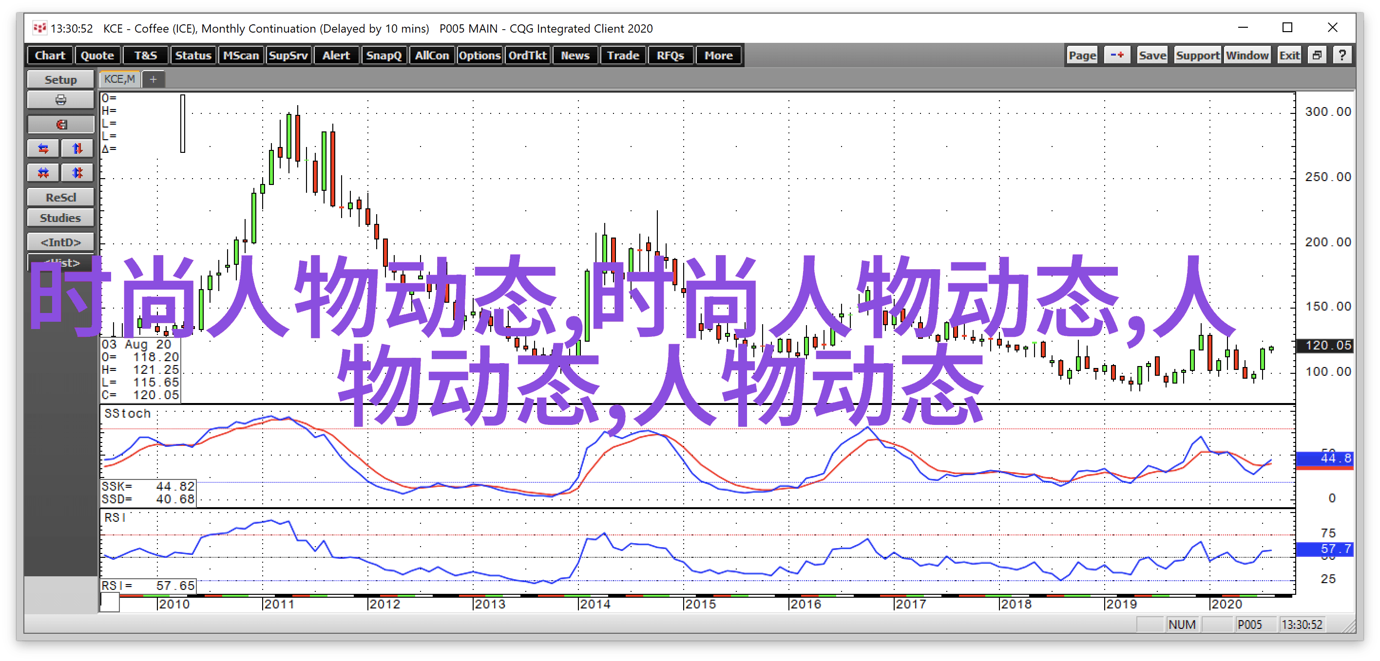Viewport: 1380px width, 661px height.
Task: Open the RFQs button
Action: pyautogui.click(x=670, y=55)
